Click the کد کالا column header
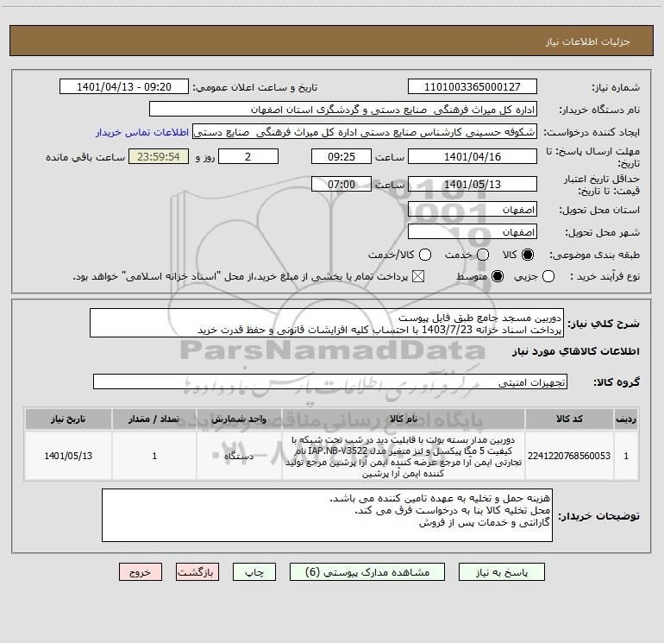Screen dimensions: 664x643 click(569, 419)
